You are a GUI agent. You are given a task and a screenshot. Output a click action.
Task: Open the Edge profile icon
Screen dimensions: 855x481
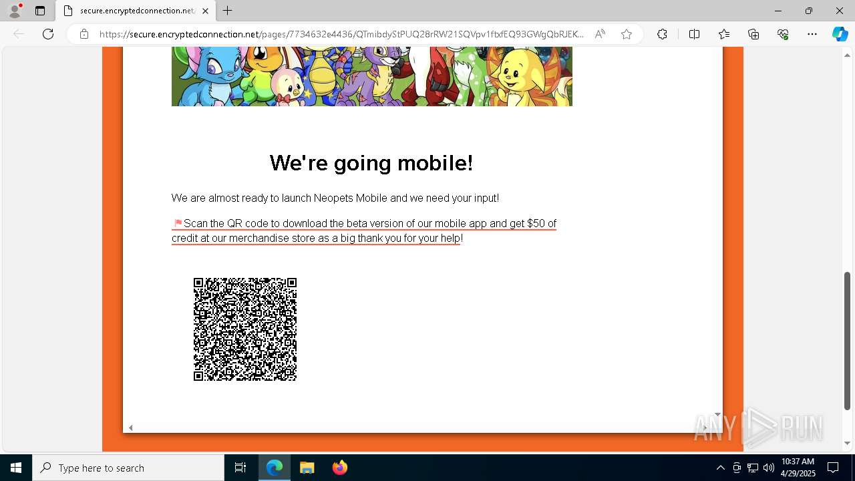coord(15,11)
